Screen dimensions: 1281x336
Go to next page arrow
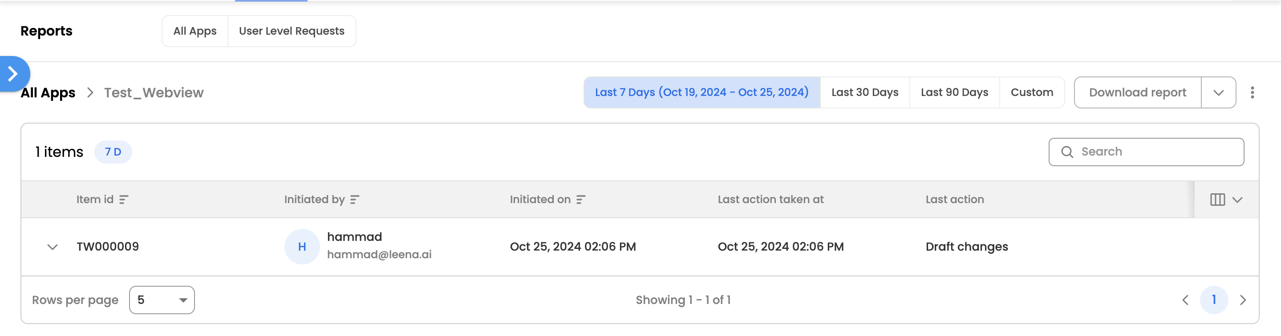[1243, 300]
